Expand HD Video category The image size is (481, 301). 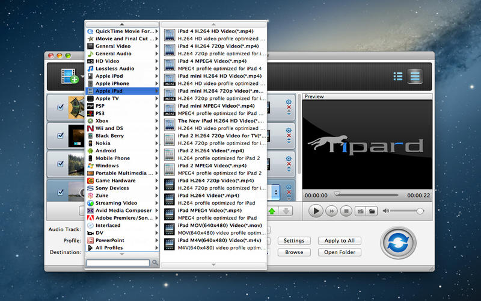(122, 61)
